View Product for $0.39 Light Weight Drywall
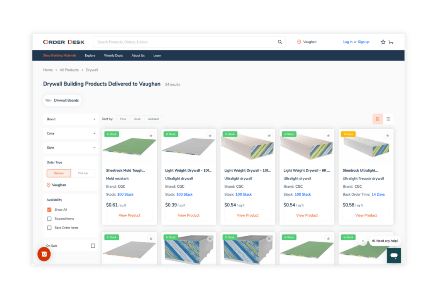The width and height of the screenshot is (437, 299). pyautogui.click(x=189, y=215)
